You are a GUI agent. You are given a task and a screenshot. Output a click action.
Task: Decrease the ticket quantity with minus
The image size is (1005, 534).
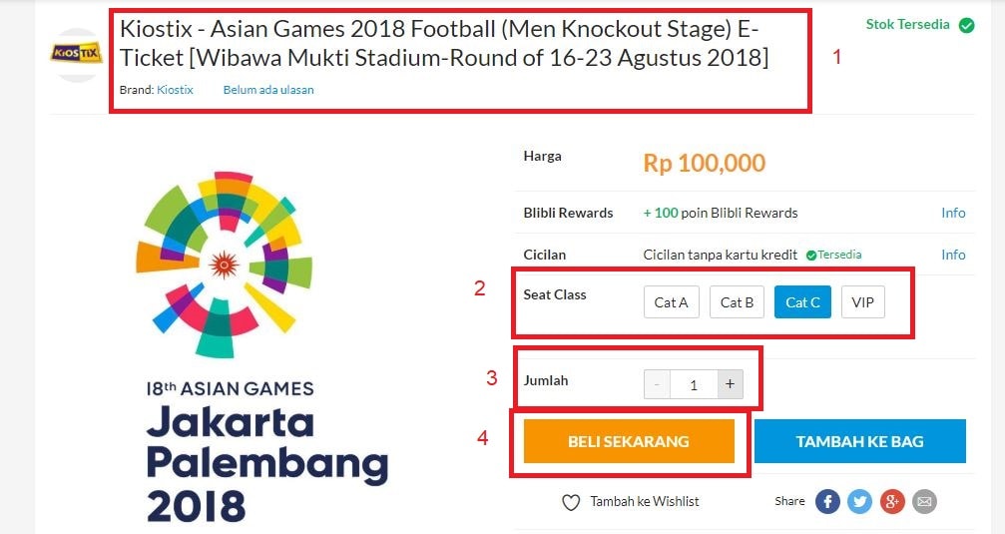click(657, 384)
